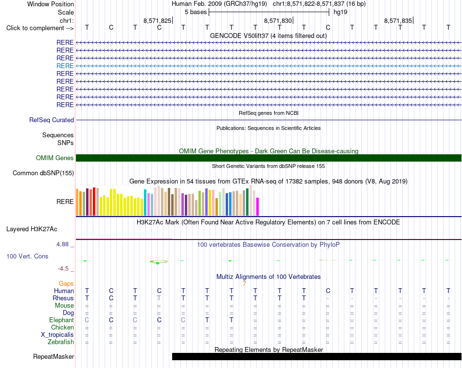Click the PhyloP -4.5 lower limit value
462x368 pixels.
pyautogui.click(x=63, y=269)
